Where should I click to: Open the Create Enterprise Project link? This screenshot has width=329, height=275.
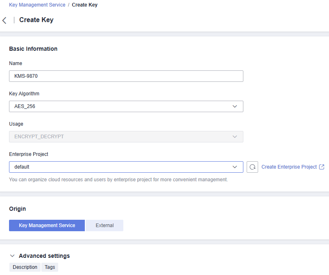coord(289,167)
